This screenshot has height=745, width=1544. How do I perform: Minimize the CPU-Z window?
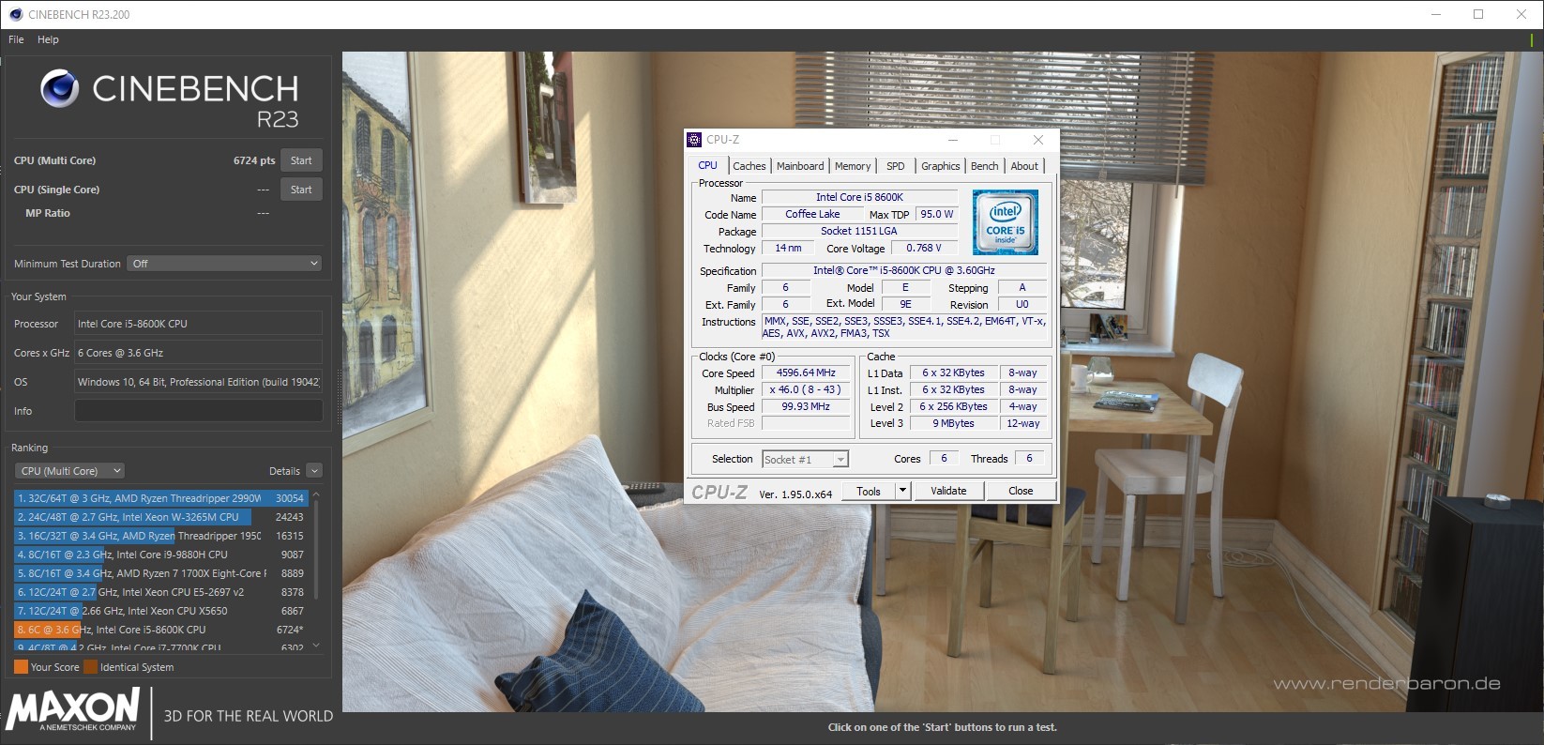pos(953,140)
